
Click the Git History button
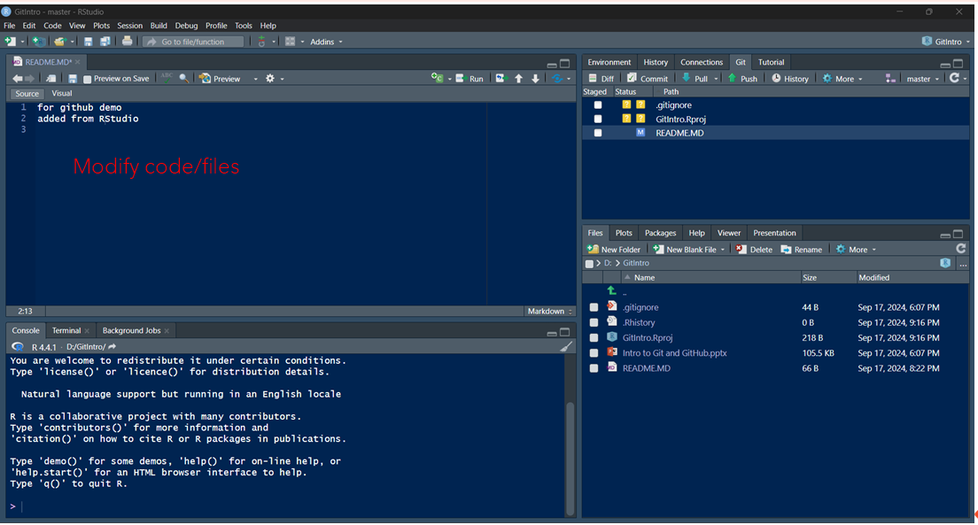point(789,79)
